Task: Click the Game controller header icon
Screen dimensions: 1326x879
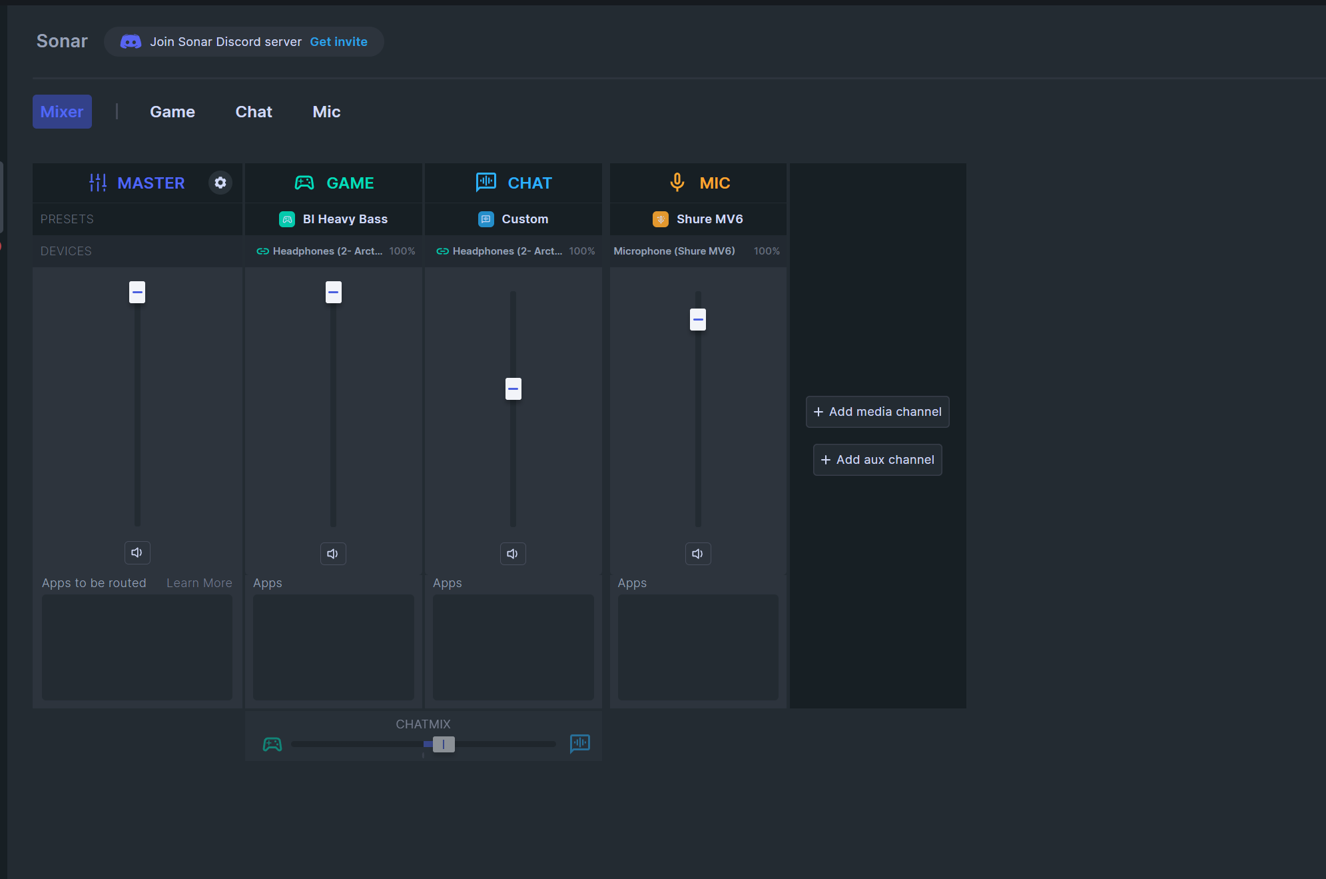Action: pyautogui.click(x=304, y=183)
